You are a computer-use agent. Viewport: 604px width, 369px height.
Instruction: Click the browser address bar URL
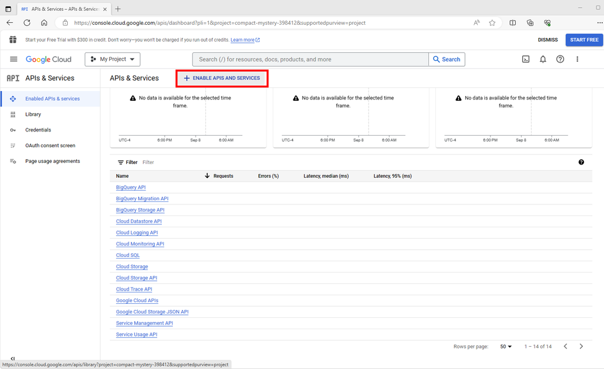tap(220, 23)
